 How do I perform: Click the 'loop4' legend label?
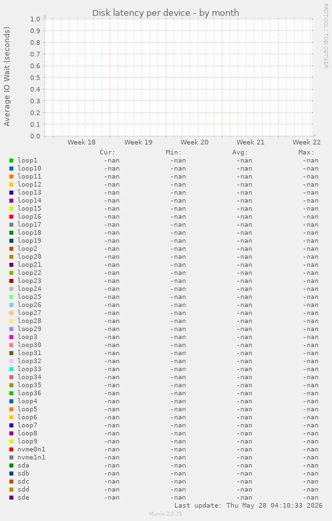[27, 401]
